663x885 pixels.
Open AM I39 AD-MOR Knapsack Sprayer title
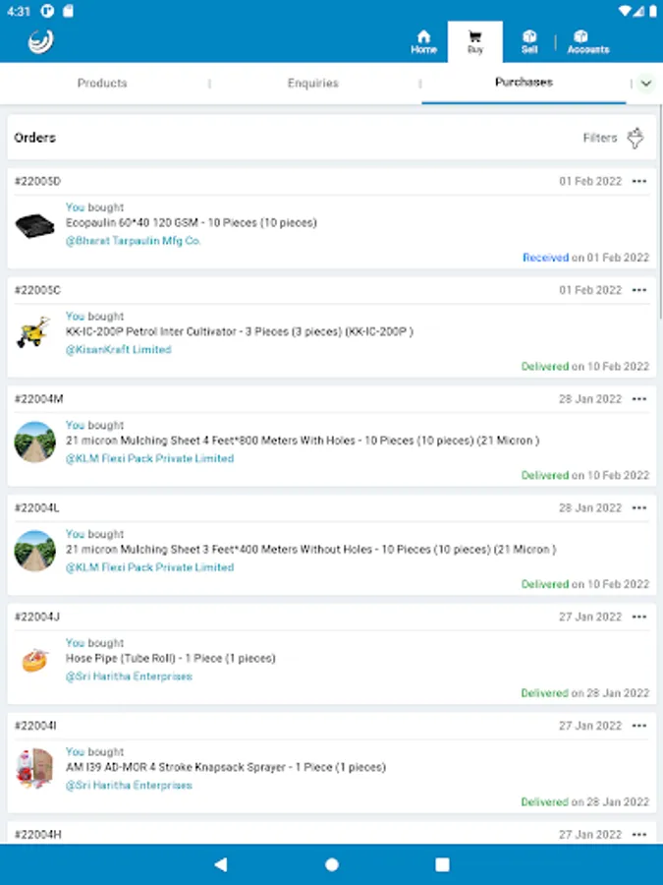(226, 768)
